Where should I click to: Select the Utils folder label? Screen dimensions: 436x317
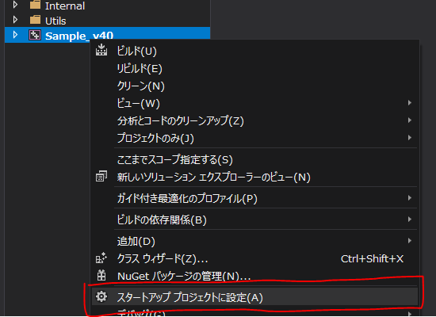[x=55, y=21]
